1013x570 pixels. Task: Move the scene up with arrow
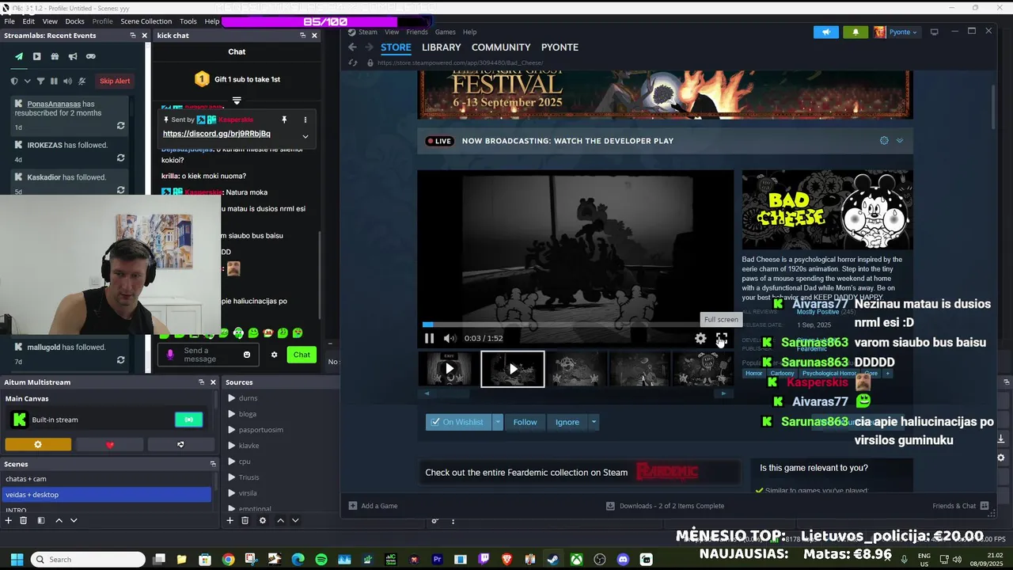(x=59, y=520)
